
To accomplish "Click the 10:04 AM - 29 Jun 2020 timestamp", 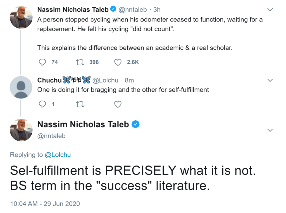I will pyautogui.click(x=45, y=204).
